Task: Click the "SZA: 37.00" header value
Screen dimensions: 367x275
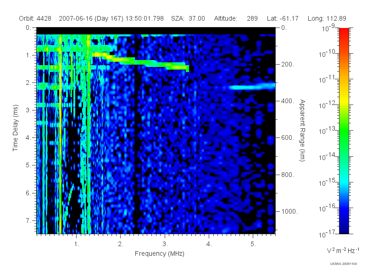Action: click(x=188, y=18)
